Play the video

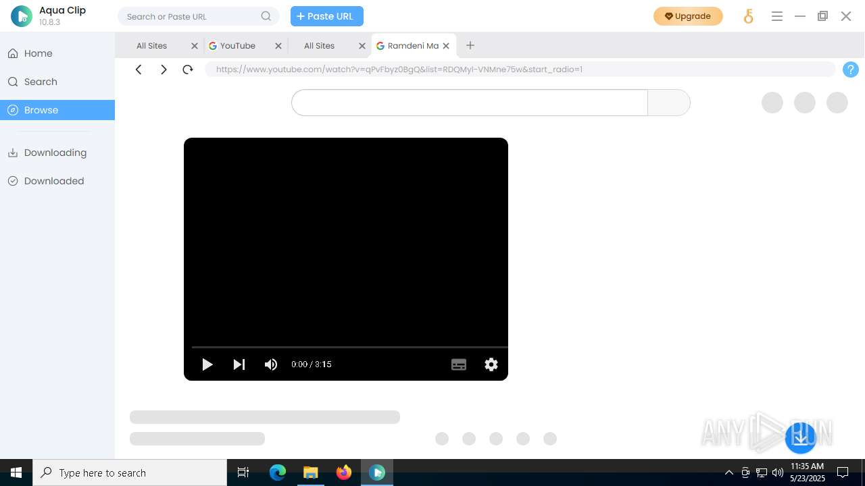tap(207, 364)
